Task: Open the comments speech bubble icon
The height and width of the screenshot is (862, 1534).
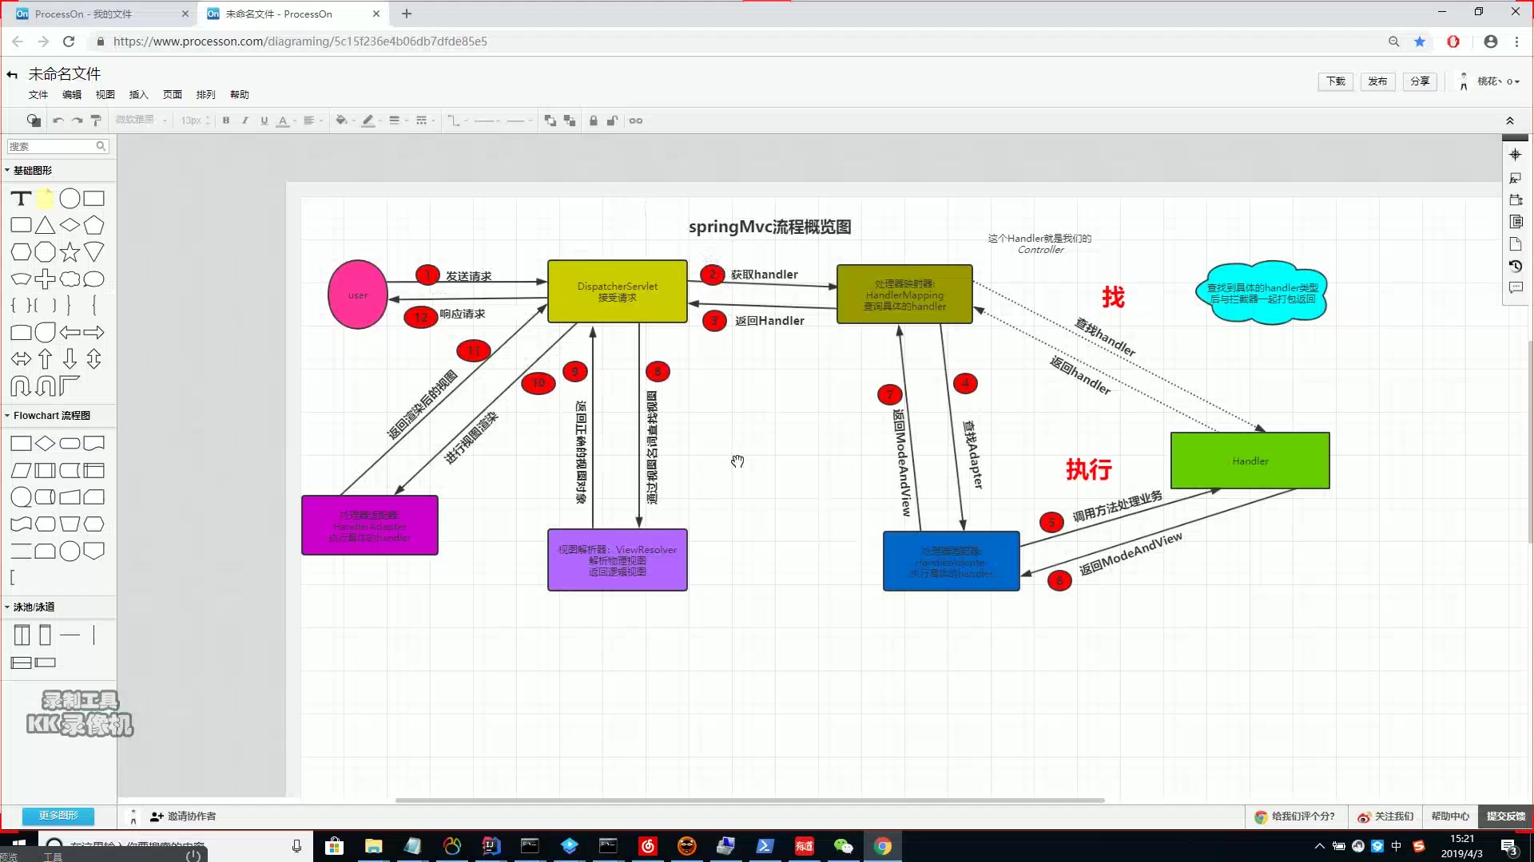Action: [x=1515, y=287]
